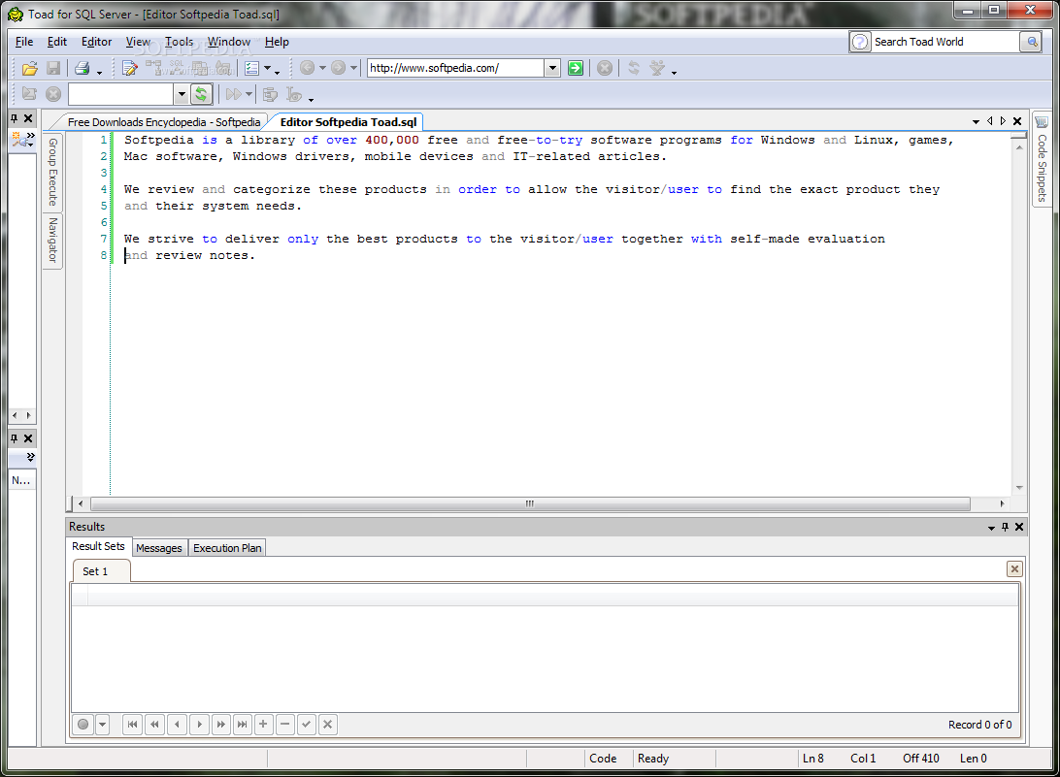Switch to the Messages tab

pos(159,548)
